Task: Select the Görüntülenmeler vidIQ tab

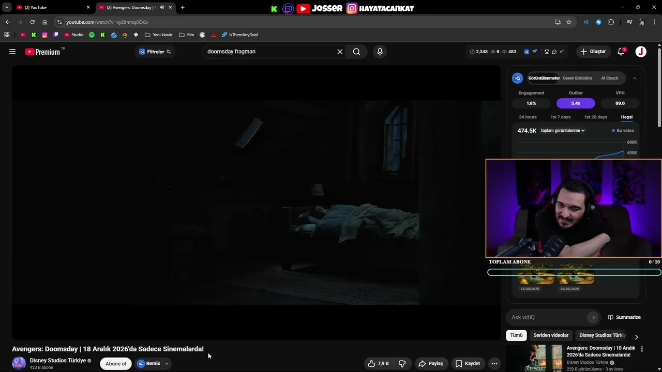Action: tap(544, 78)
